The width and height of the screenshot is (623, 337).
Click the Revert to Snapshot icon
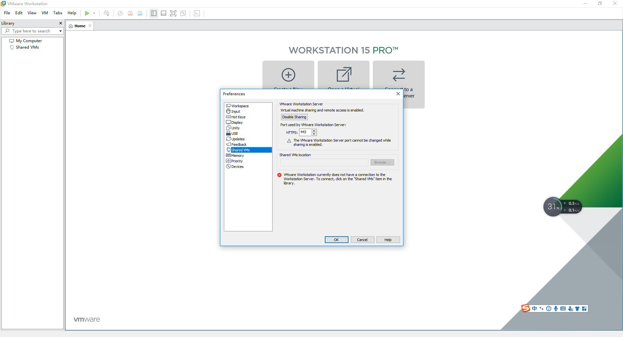130,13
